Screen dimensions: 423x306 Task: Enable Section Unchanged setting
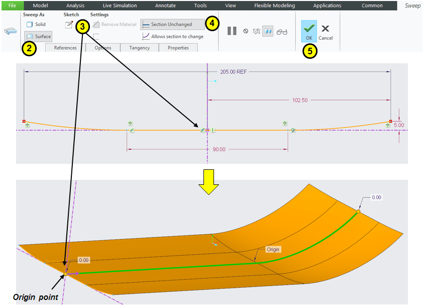[172, 24]
